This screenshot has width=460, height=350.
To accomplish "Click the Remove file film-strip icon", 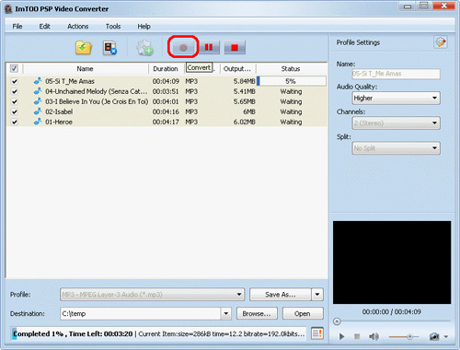I will [109, 48].
